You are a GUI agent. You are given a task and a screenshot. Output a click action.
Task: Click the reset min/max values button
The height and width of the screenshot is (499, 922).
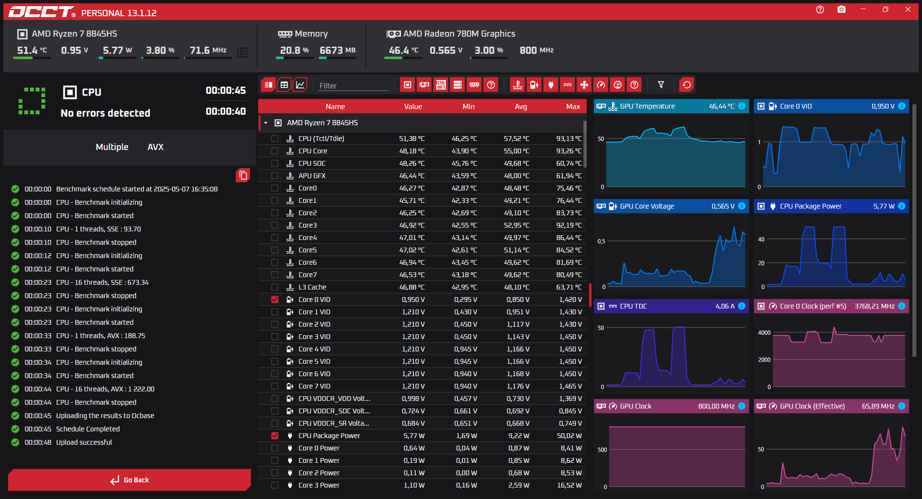(686, 85)
